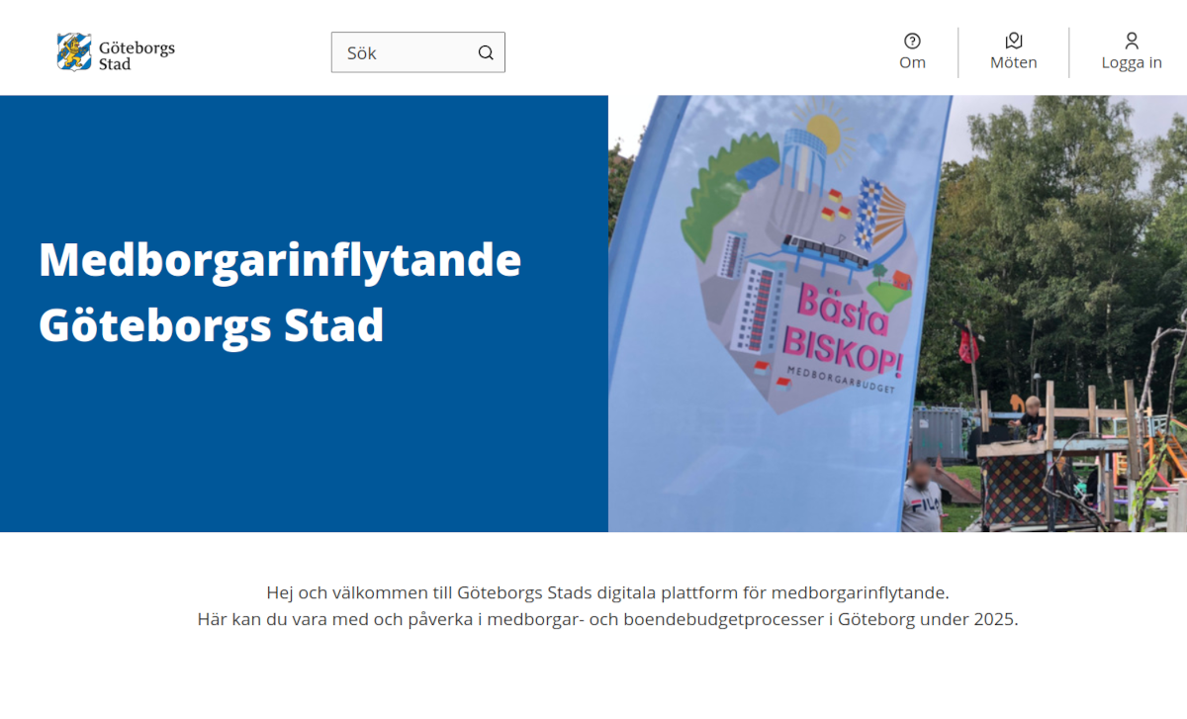Click the Medborgarinflytande Göteborgs Stad heading
Viewport: 1187px width, 719px height.
280,292
